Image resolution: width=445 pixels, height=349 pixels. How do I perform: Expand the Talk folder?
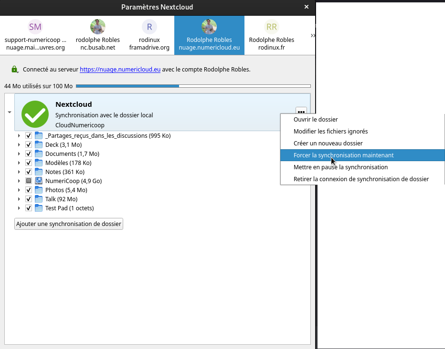point(19,199)
